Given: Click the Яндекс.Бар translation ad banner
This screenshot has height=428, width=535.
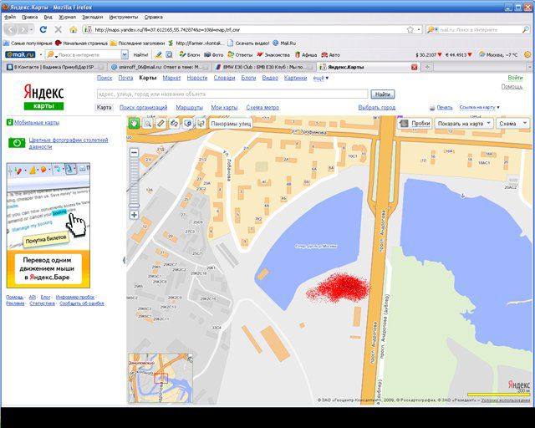Looking at the screenshot, I should (48, 226).
